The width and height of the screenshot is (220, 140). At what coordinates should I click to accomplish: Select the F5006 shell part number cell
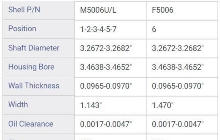163,10
